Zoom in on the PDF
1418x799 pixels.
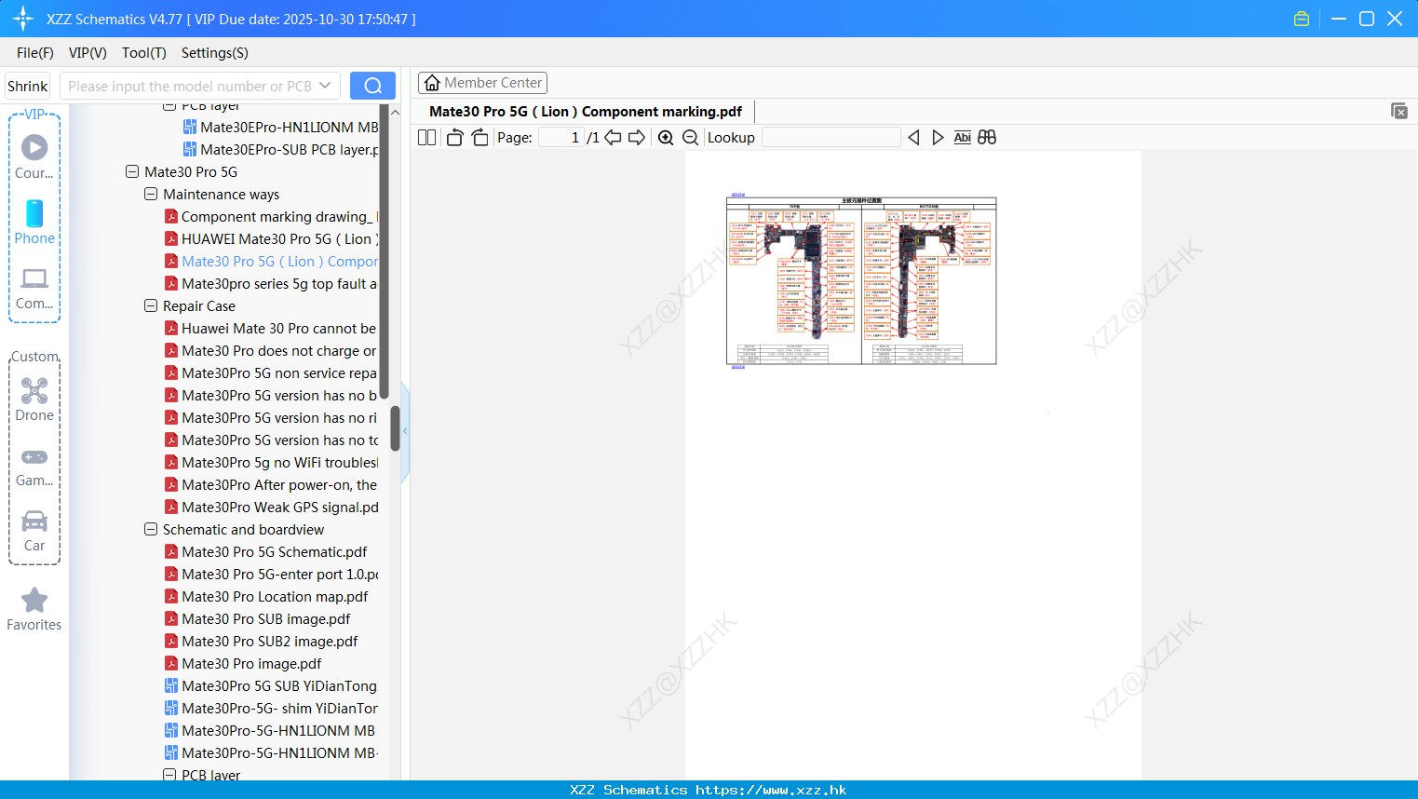click(x=666, y=138)
